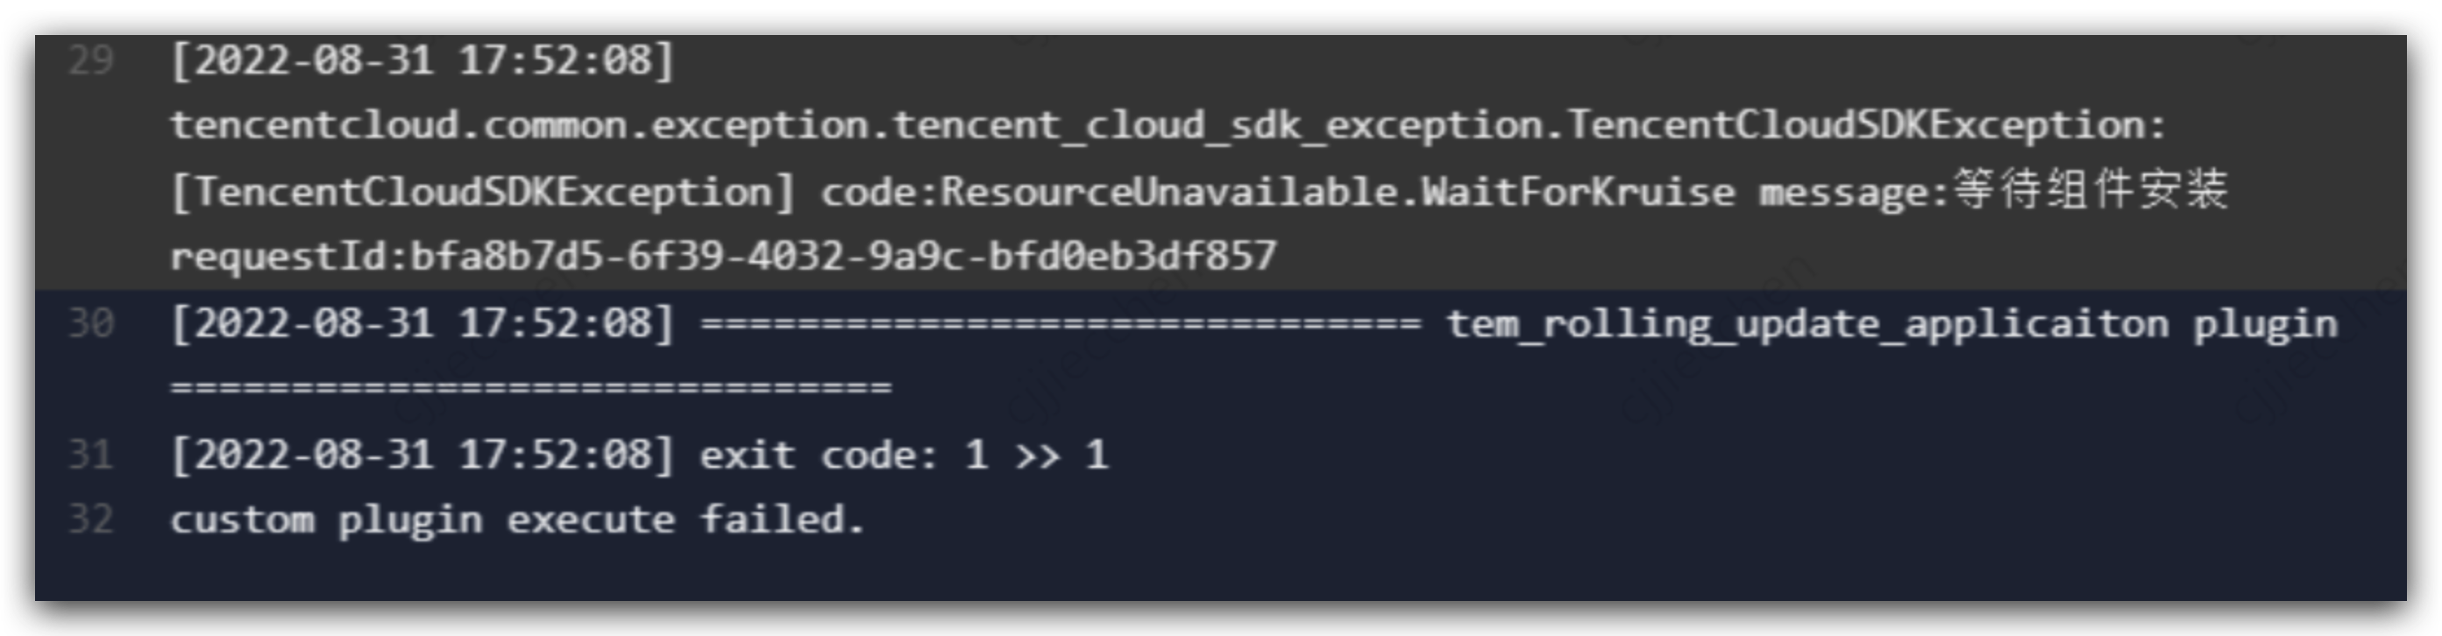Click the equals-sign separator before plugin name

pos(1061,324)
